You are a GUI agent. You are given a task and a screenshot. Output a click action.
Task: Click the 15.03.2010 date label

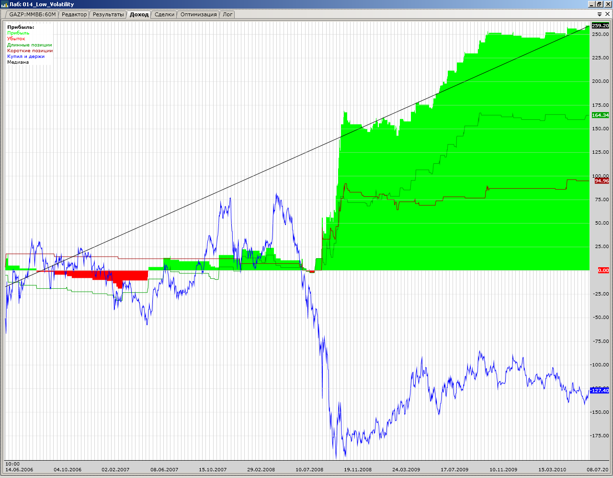tap(552, 470)
